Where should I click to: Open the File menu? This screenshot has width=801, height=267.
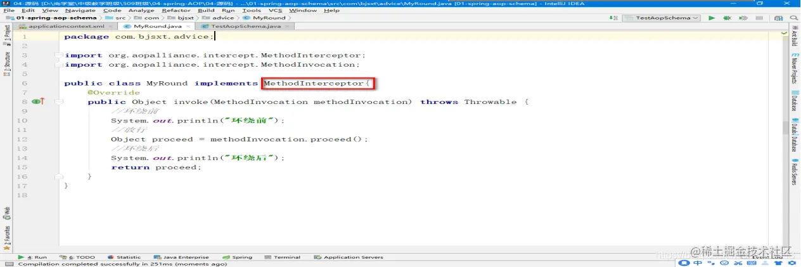point(9,10)
